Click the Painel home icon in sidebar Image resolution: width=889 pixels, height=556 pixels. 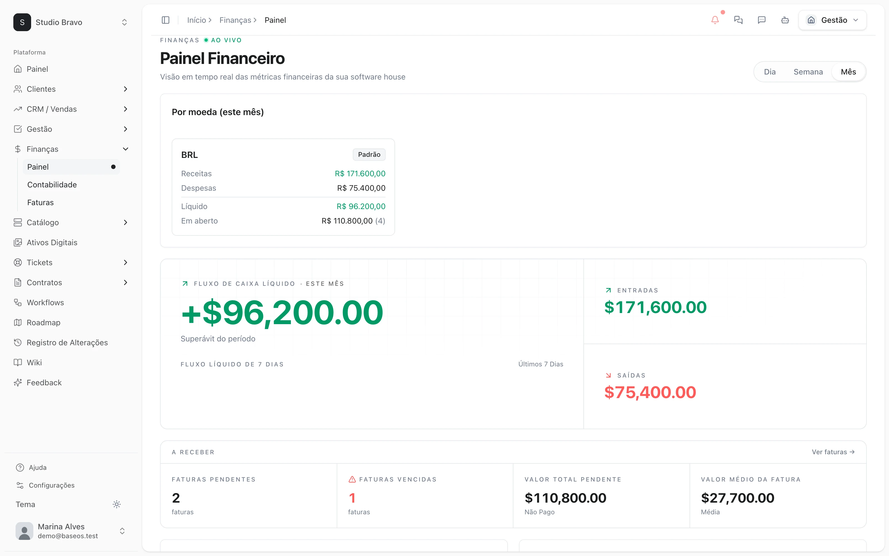(18, 69)
